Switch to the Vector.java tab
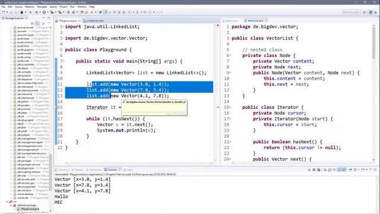380x214 pixels. click(x=230, y=21)
